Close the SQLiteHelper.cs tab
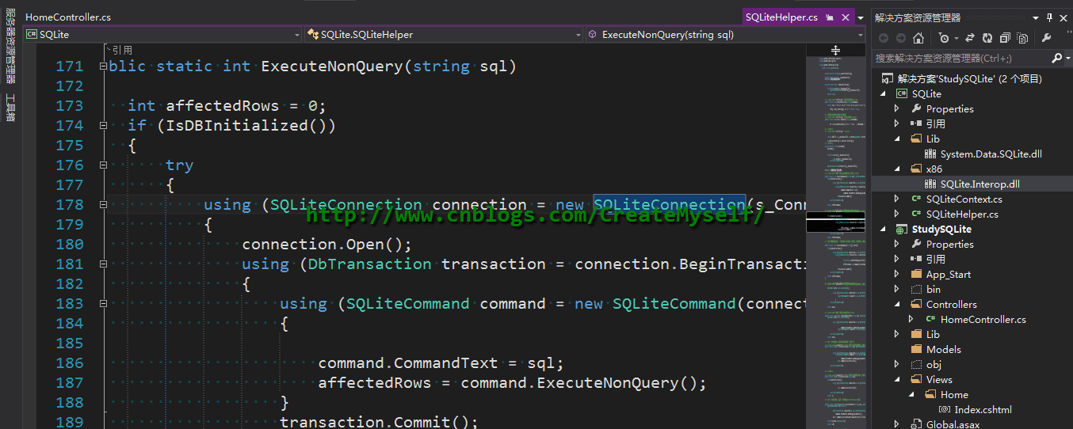The width and height of the screenshot is (1073, 429). click(846, 17)
